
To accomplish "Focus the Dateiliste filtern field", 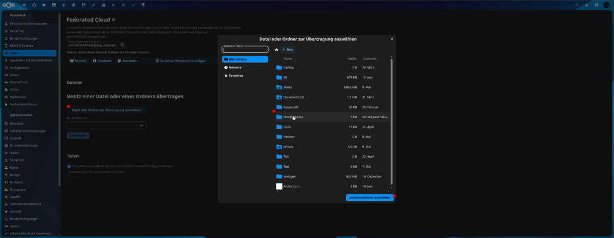I will click(245, 50).
